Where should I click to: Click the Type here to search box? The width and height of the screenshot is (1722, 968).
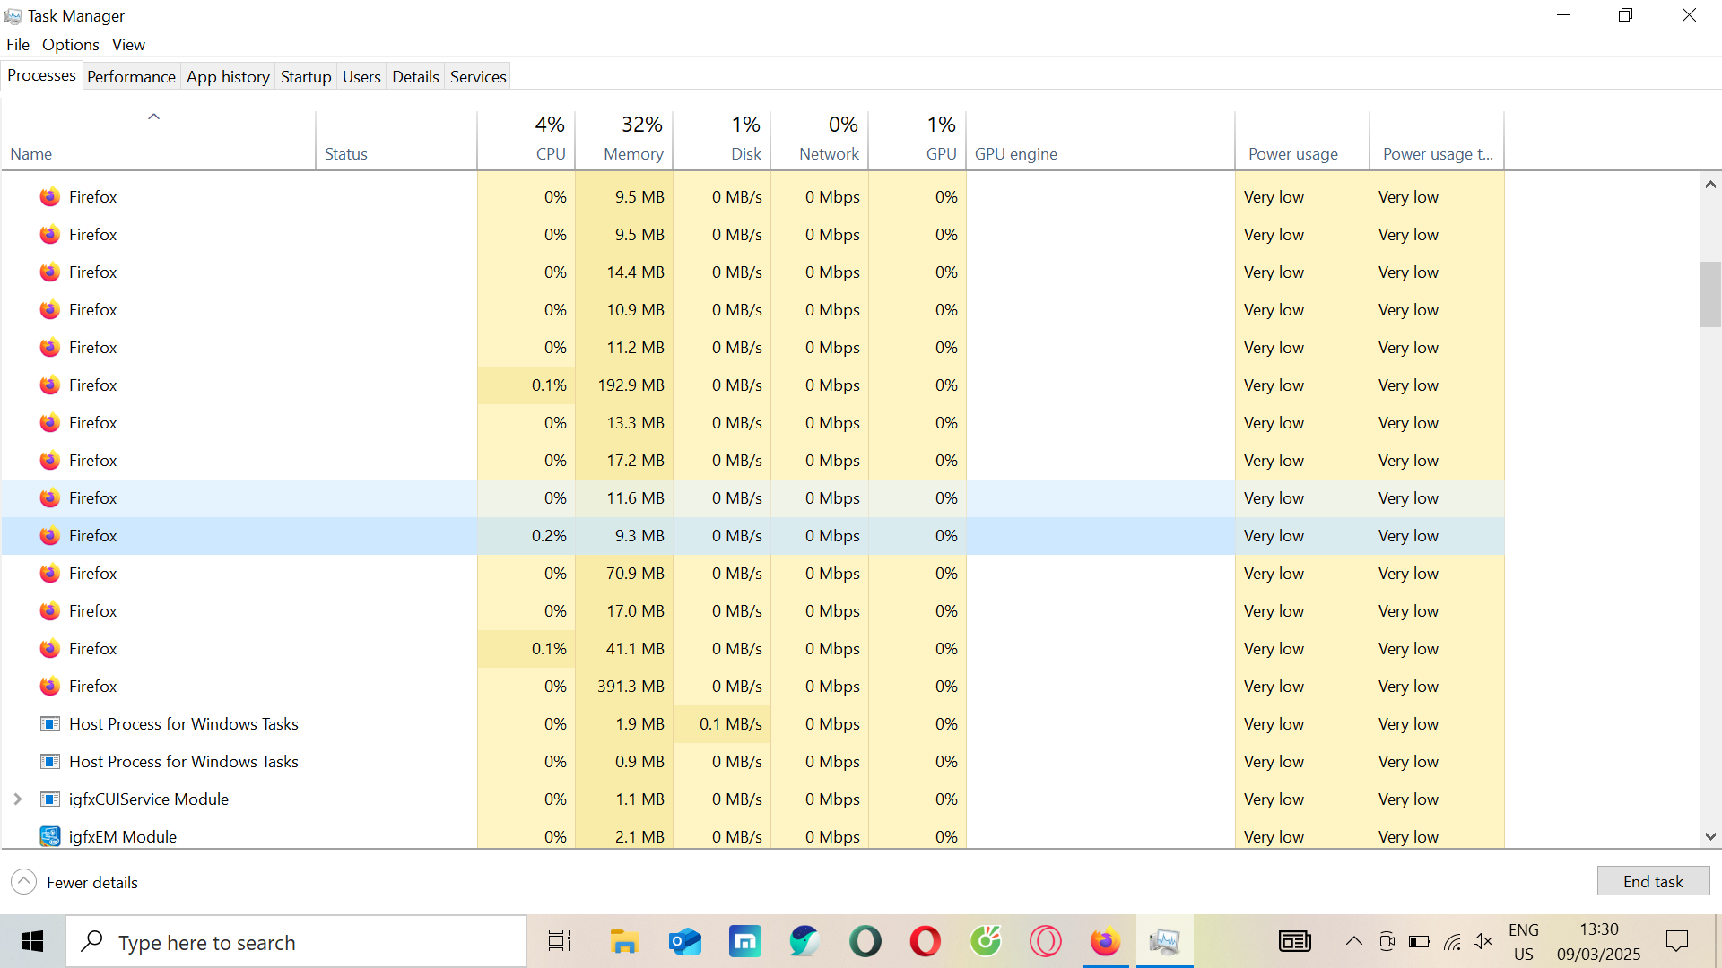(x=296, y=942)
